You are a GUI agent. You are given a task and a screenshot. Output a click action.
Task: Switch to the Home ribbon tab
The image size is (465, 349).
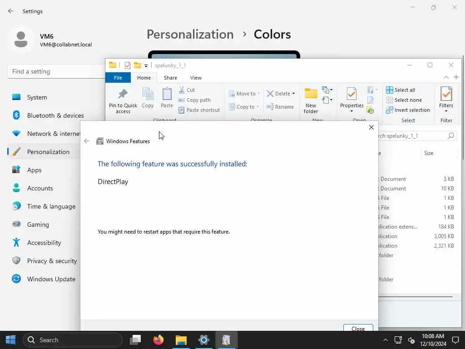(144, 78)
